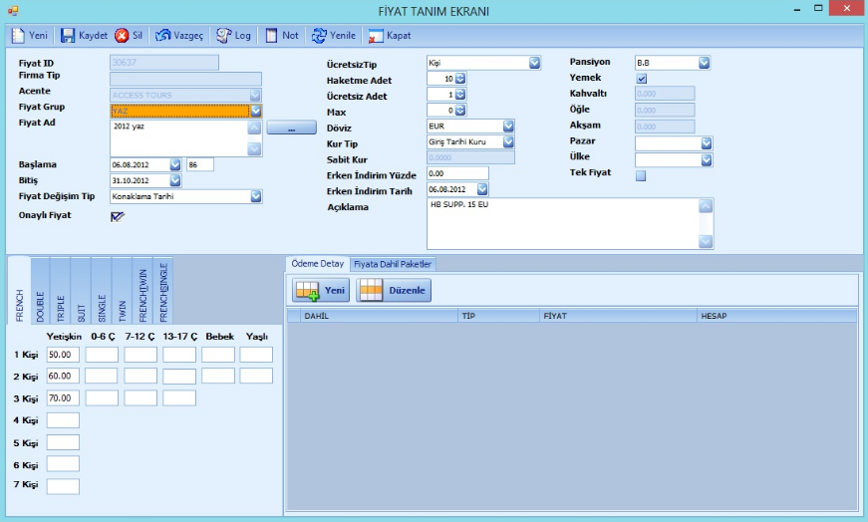Image resolution: width=868 pixels, height=522 pixels.
Task: Expand the Pansiyon dropdown
Action: 704,63
